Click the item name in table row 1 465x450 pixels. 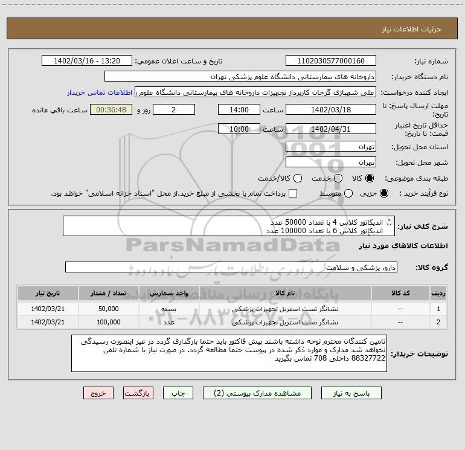click(285, 309)
